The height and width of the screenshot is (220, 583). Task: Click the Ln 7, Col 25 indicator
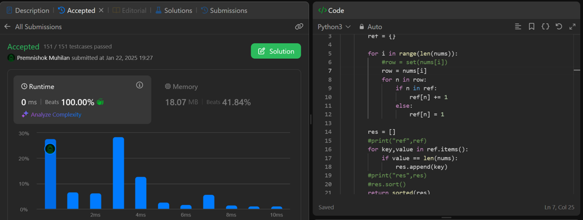click(560, 207)
